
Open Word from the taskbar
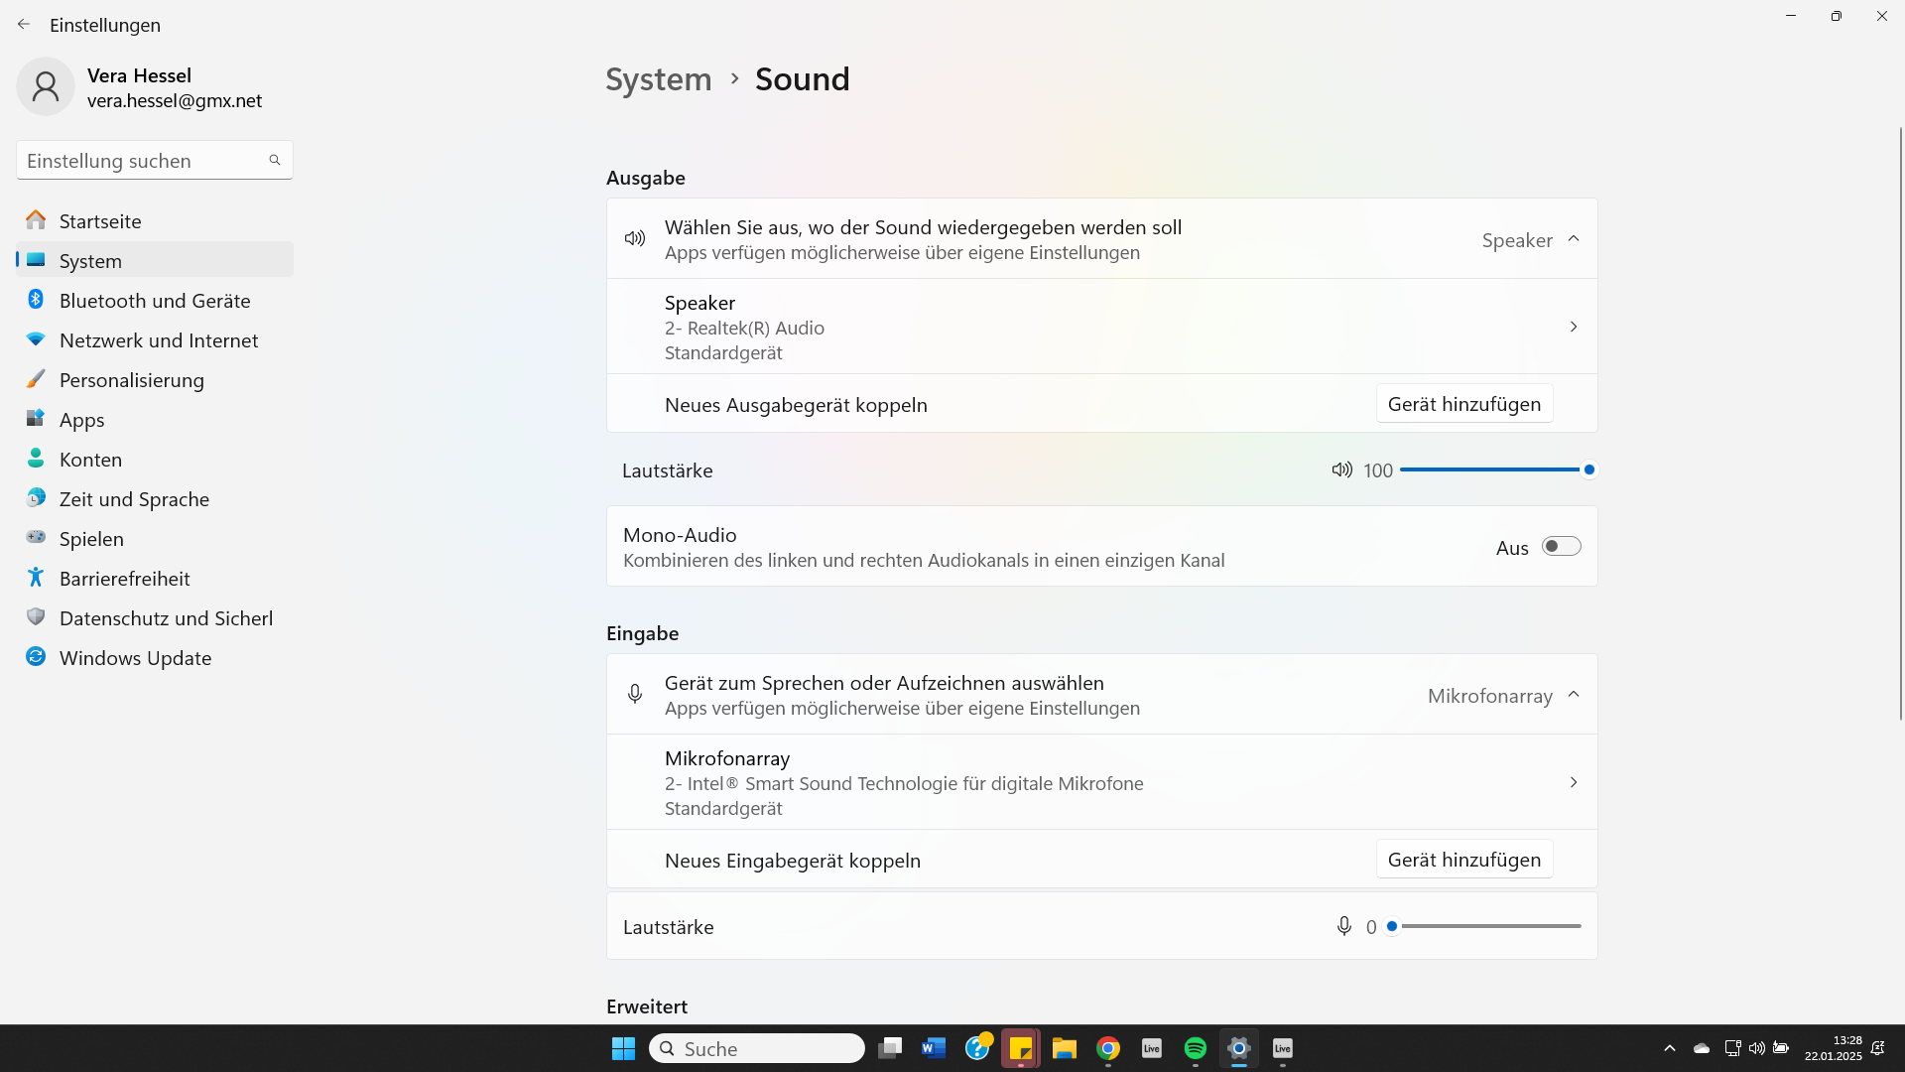pyautogui.click(x=933, y=1048)
